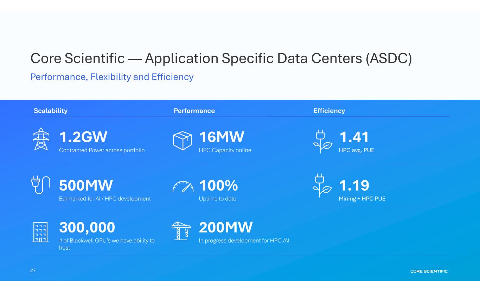Click the 500MW figure

86,185
